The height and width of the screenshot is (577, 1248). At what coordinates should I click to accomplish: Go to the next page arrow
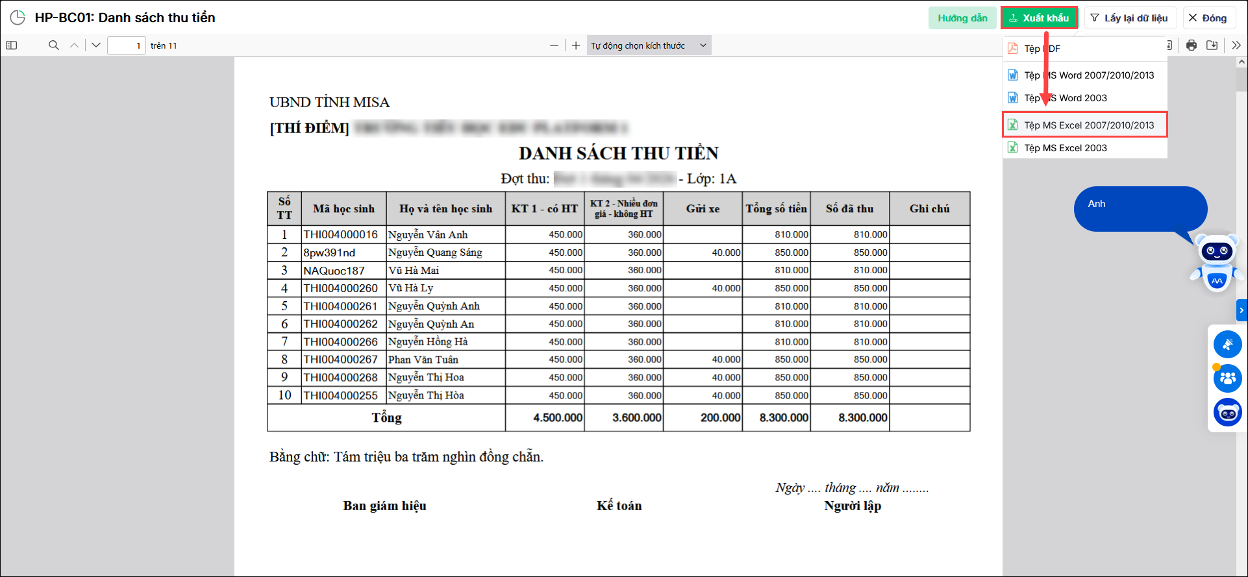96,45
